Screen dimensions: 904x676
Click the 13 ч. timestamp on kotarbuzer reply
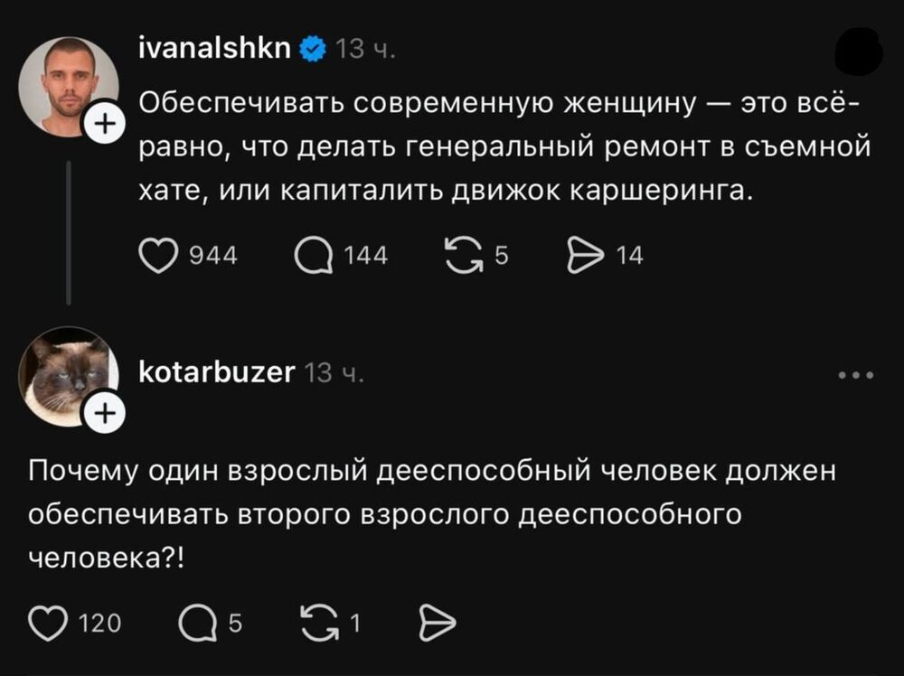point(334,373)
